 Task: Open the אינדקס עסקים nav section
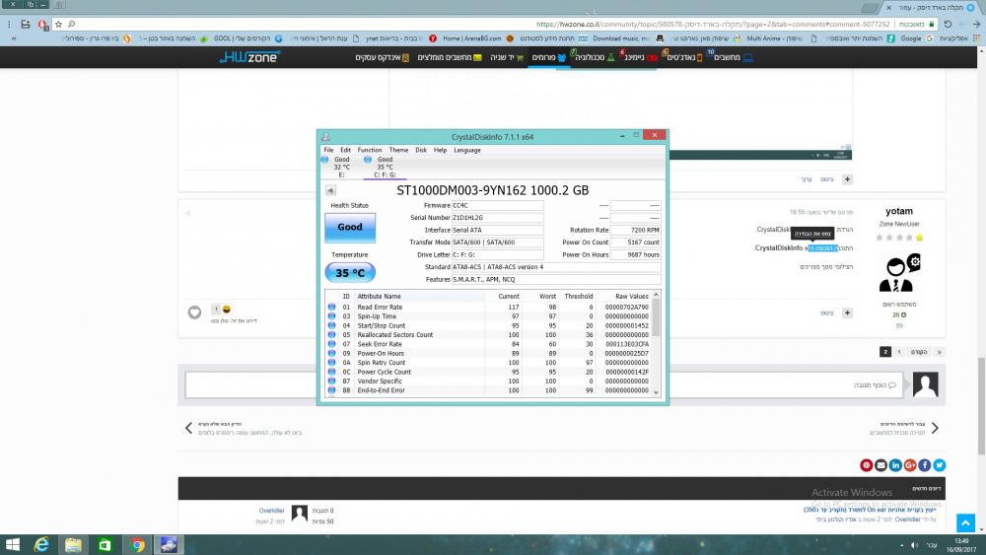[382, 57]
